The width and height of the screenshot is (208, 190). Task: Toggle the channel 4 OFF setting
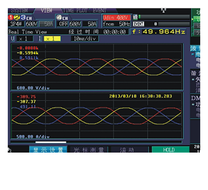[x=63, y=24]
